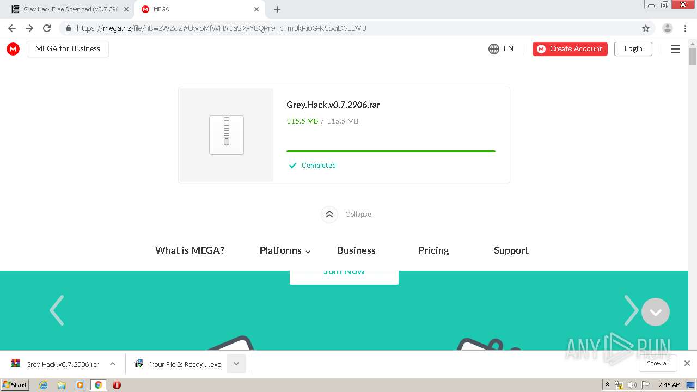Open Windows Explorer folder in taskbar
Viewport: 697px width, 392px height.
(x=62, y=385)
